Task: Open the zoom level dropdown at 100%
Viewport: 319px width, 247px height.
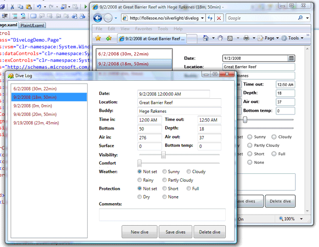Action: click(x=301, y=219)
